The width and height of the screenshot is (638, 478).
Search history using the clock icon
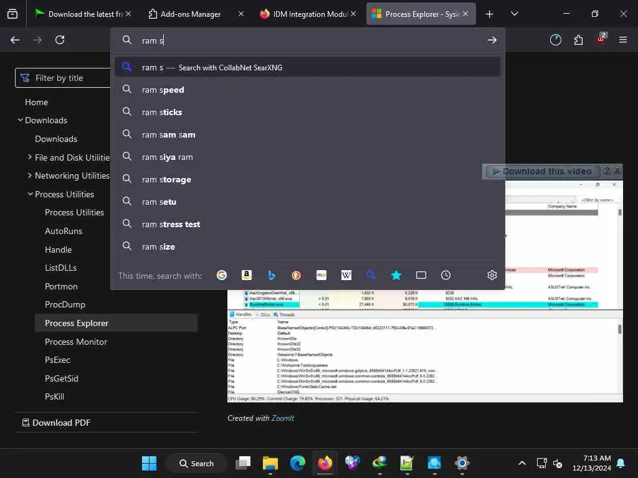(446, 275)
